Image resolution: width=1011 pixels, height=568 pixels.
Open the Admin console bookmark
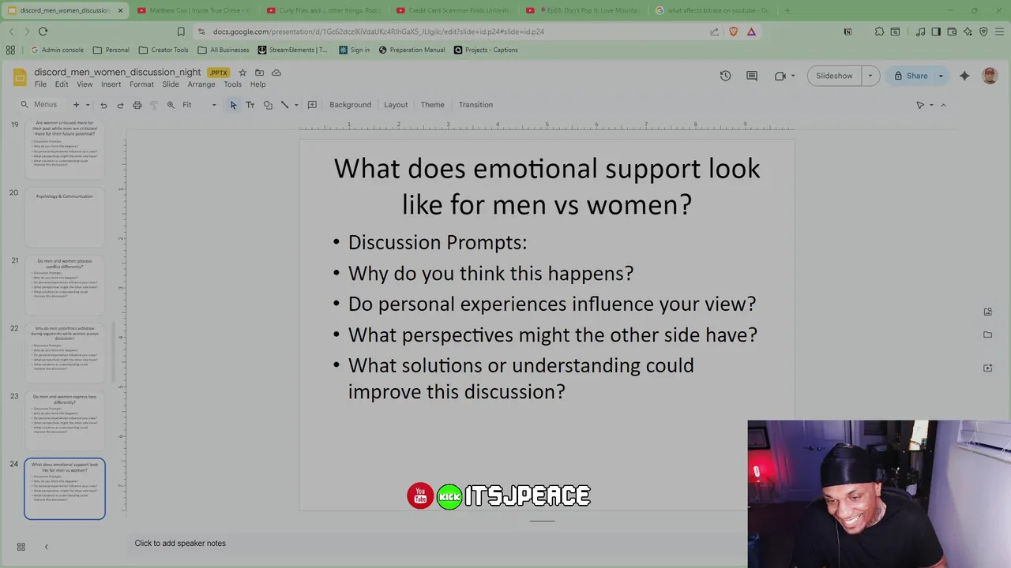[x=56, y=50]
